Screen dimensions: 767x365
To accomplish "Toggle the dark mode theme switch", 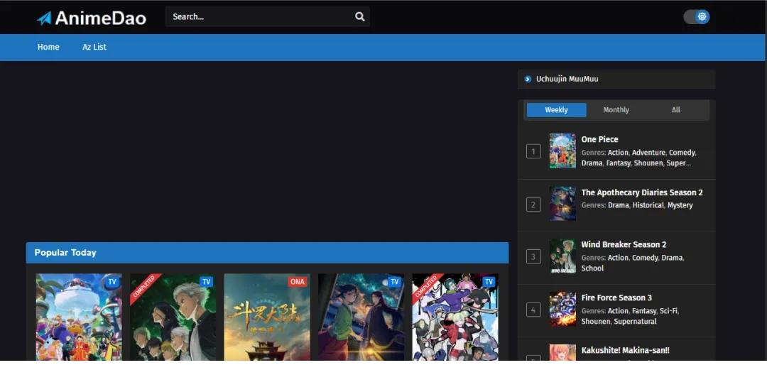I will coord(696,16).
